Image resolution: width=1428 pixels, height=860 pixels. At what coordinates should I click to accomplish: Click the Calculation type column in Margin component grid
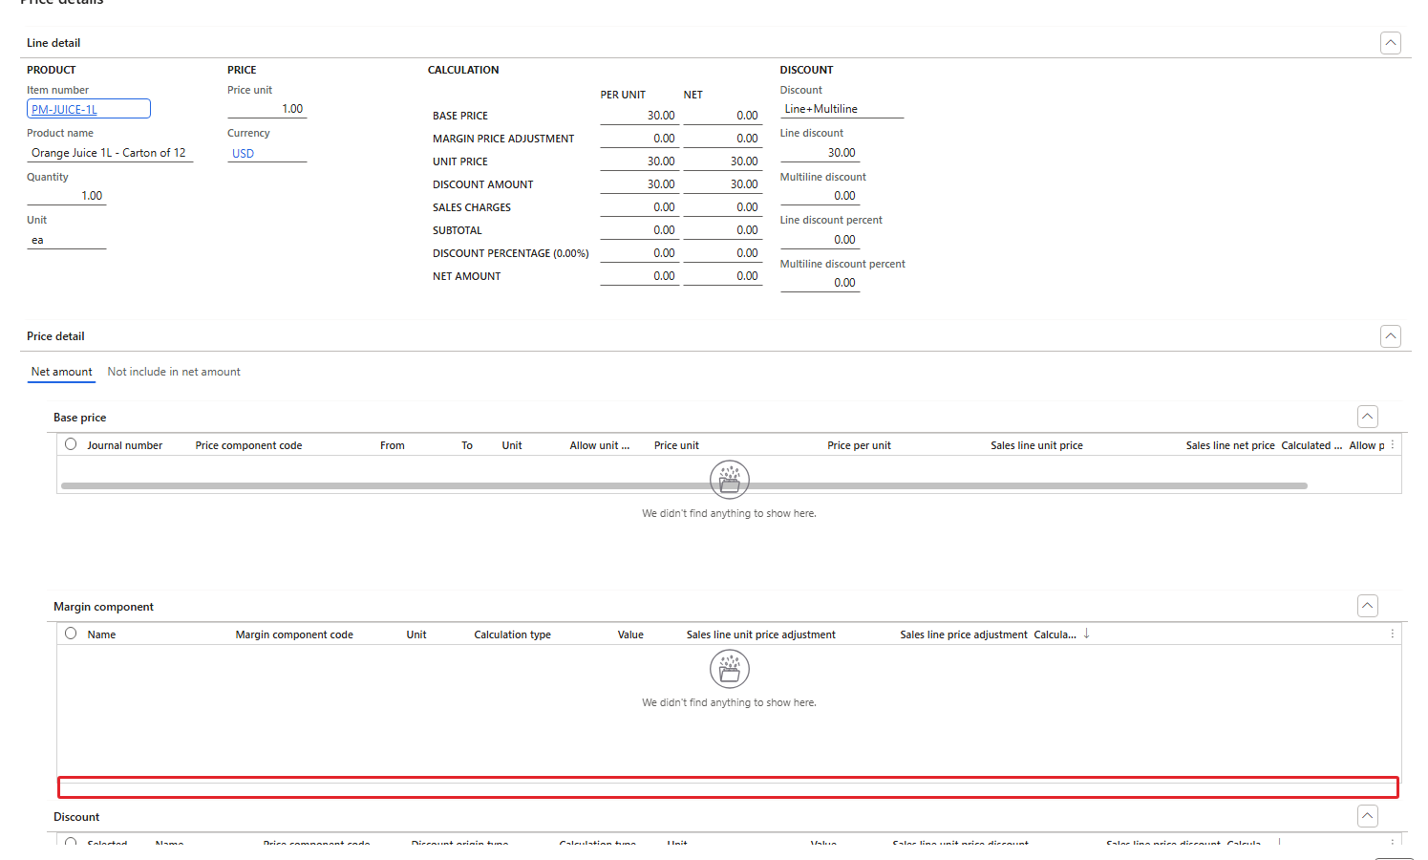(x=512, y=634)
